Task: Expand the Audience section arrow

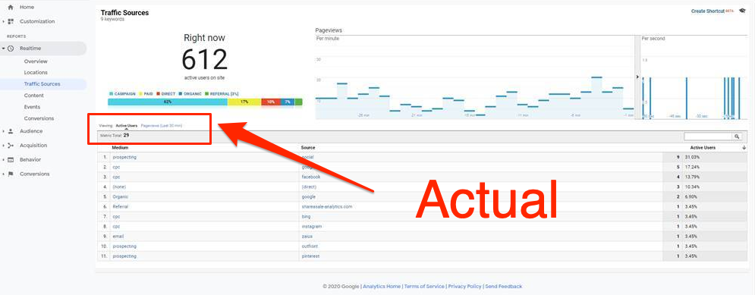Action: 3,131
